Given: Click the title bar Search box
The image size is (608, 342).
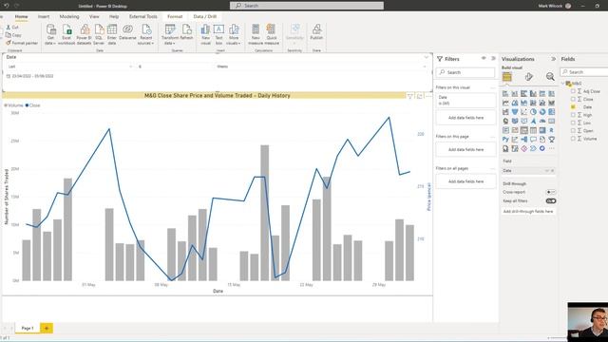Looking at the screenshot, I should (x=307, y=6).
